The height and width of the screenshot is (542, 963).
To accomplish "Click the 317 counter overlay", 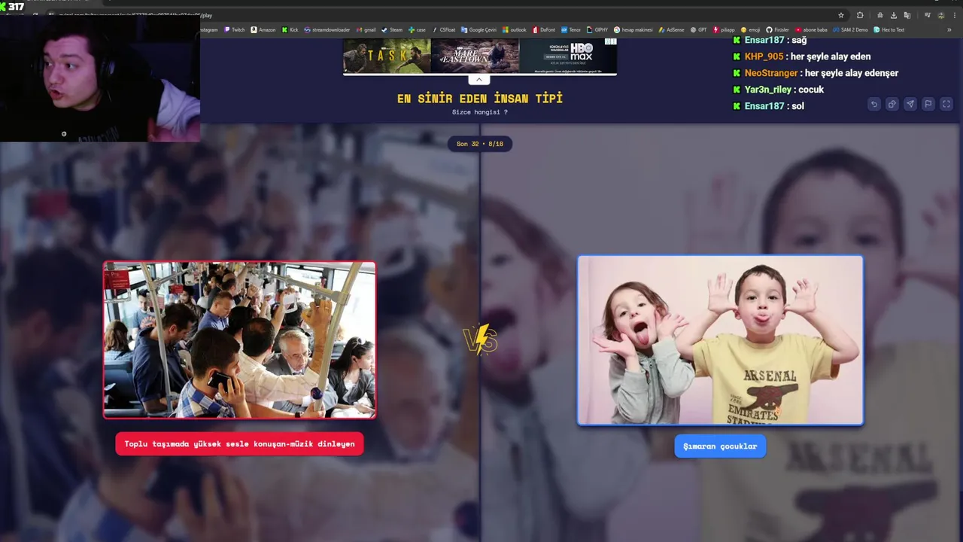I will pos(13,7).
